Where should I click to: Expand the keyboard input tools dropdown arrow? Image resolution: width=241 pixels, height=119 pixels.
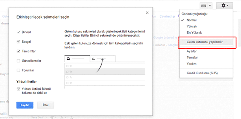[210, 6]
